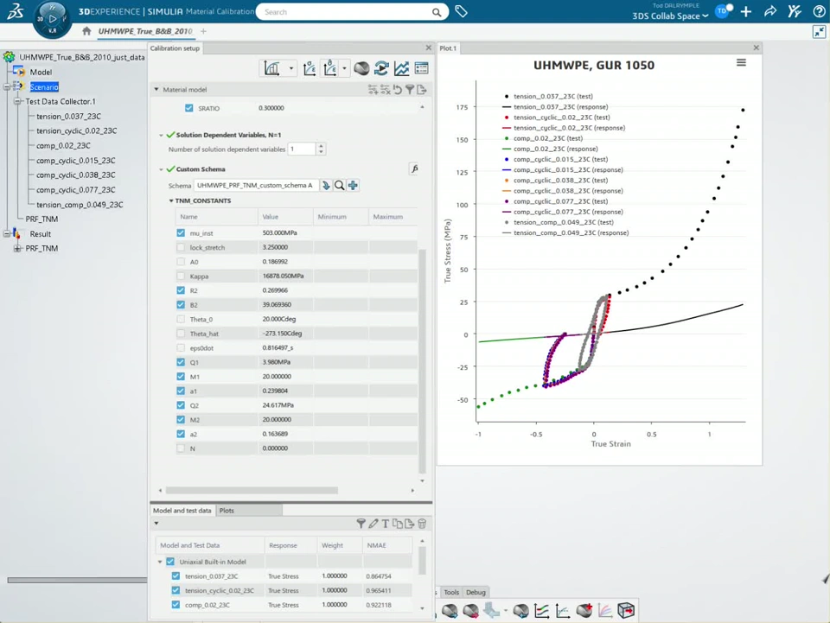The height and width of the screenshot is (623, 830).
Task: Toggle the tension_cyclic_0.02_23C data checkbox
Action: [x=176, y=590]
